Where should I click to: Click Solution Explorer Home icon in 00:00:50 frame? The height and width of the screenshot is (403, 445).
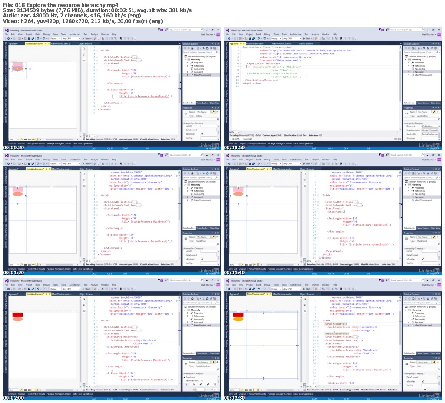click(x=413, y=48)
